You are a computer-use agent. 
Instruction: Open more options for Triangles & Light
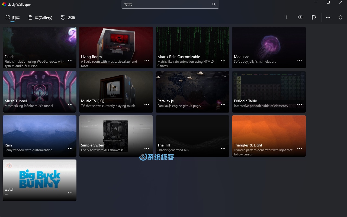(x=300, y=149)
